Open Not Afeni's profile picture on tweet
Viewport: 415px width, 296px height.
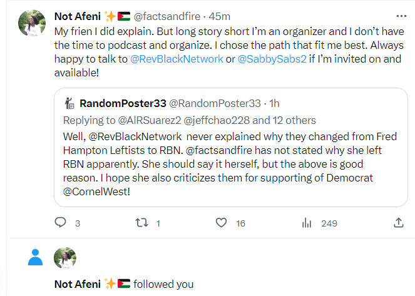33,23
